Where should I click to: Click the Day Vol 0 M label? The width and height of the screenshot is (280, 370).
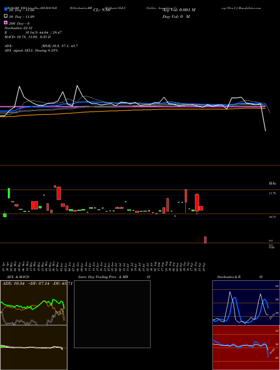click(x=176, y=17)
